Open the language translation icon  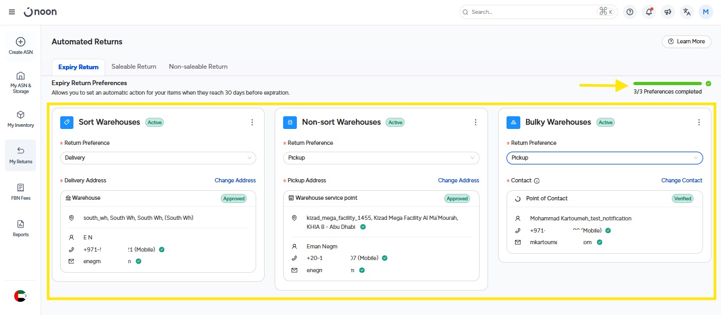click(x=687, y=12)
